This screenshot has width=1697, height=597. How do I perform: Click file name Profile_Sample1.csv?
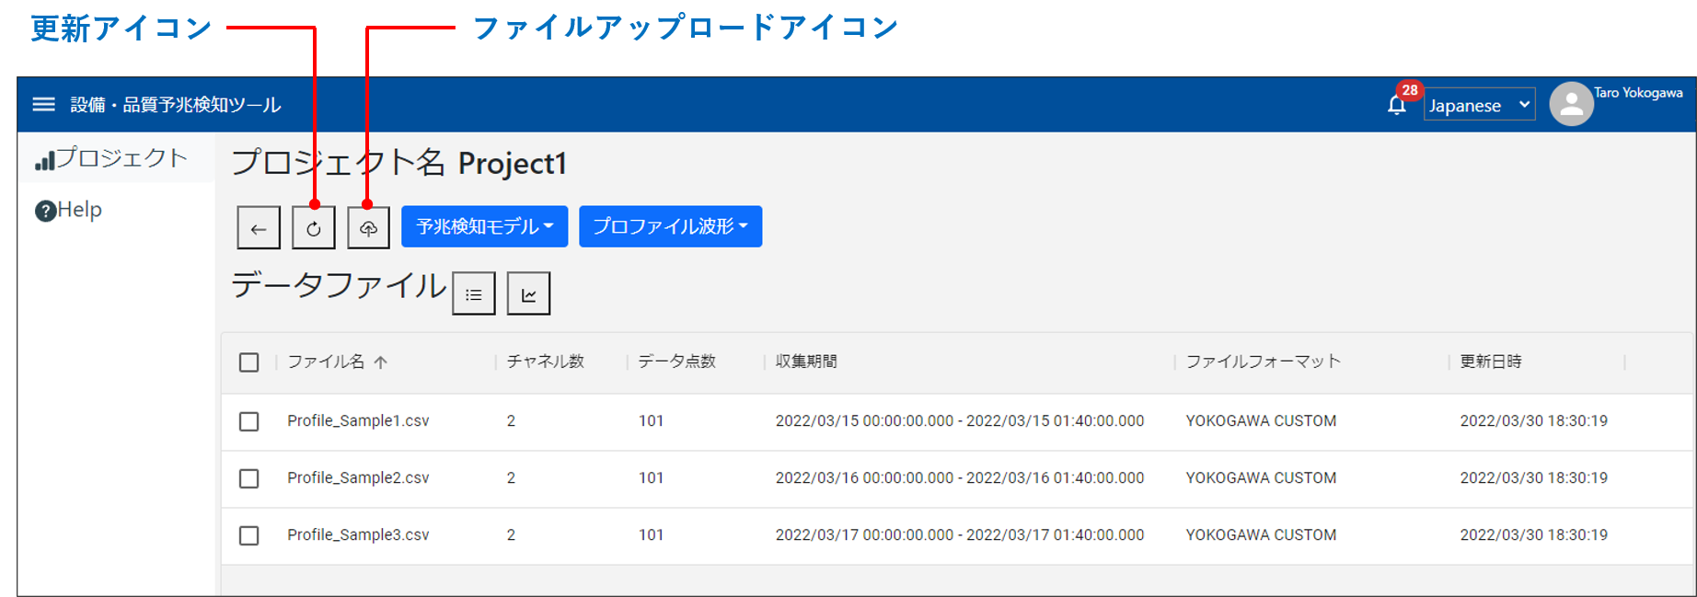[x=358, y=420]
